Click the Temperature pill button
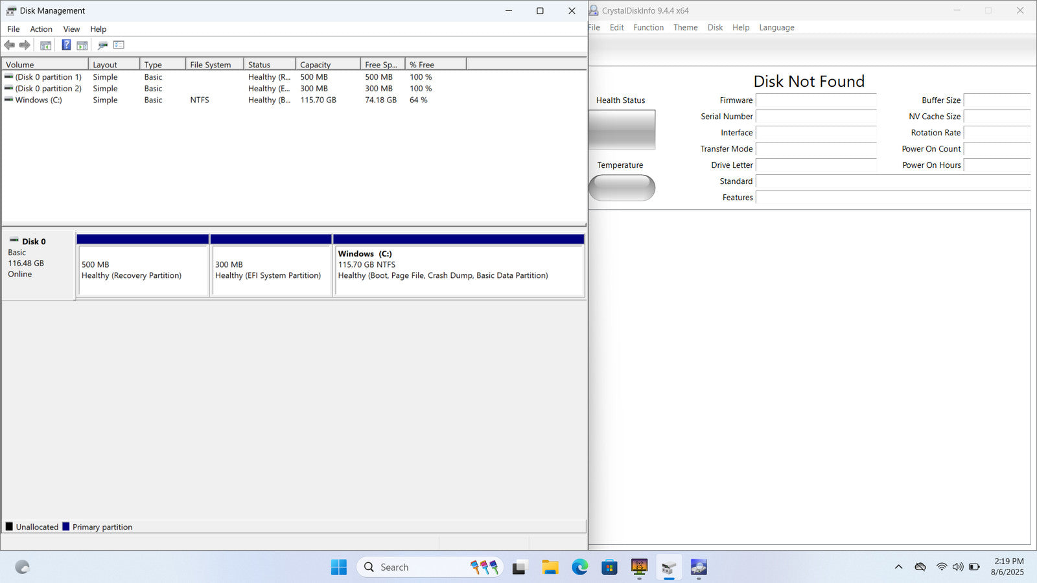Image resolution: width=1037 pixels, height=583 pixels. [622, 188]
